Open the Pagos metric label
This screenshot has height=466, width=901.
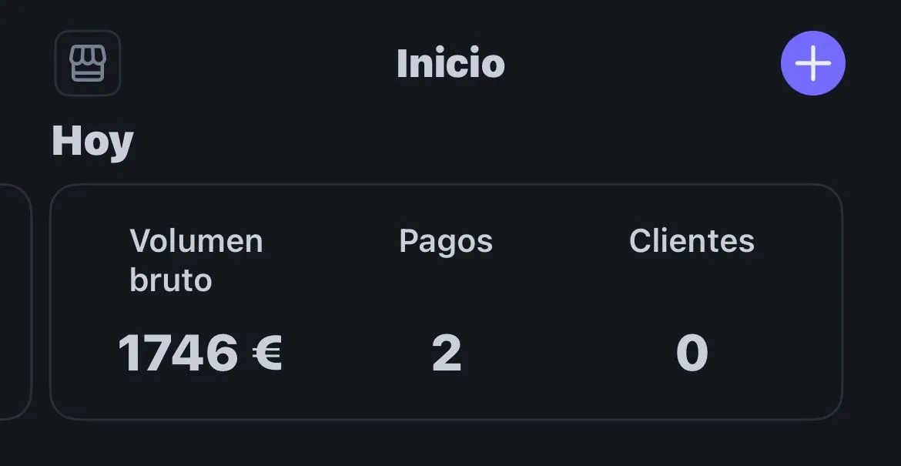point(446,242)
